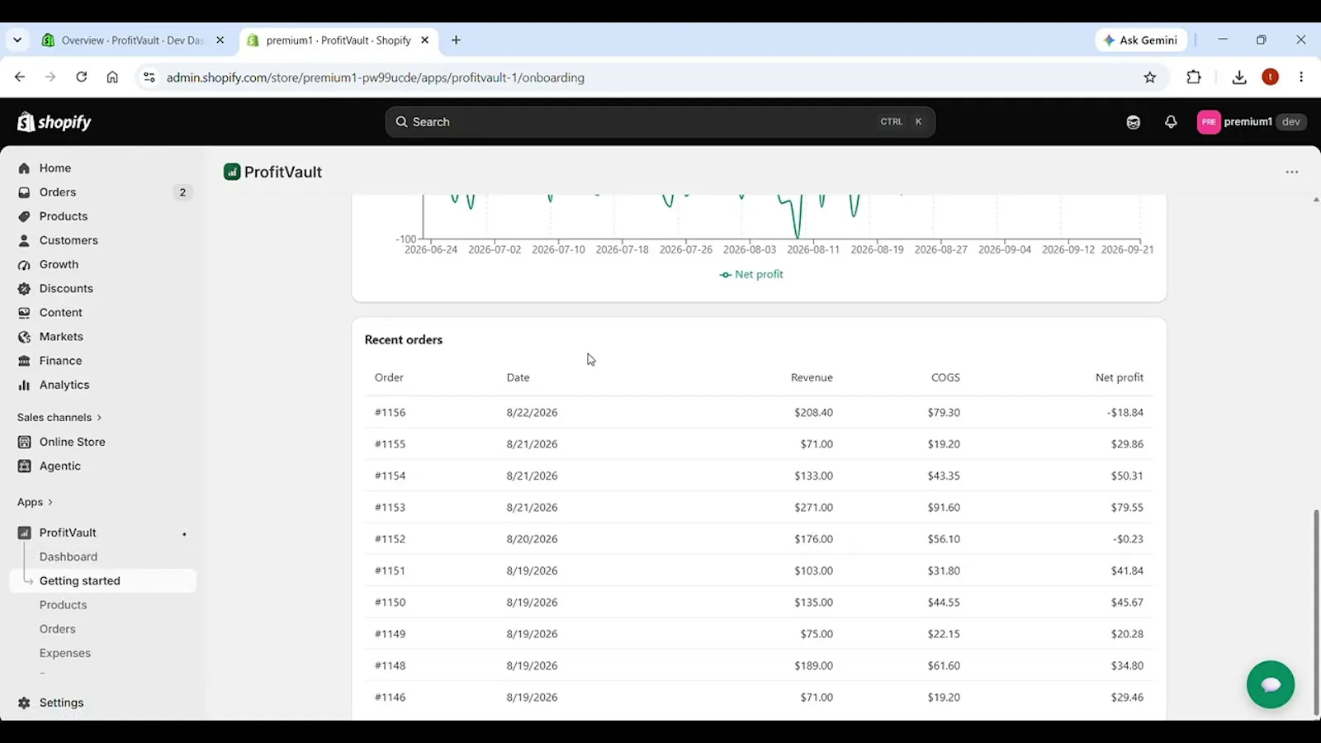
Task: Toggle the Net profit chart legend
Action: pos(751,274)
